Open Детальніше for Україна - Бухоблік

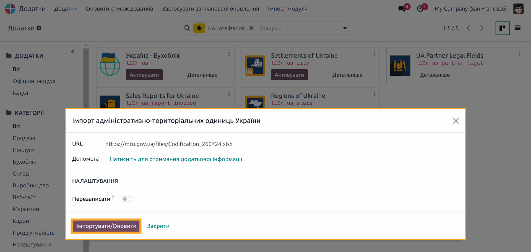pos(202,75)
